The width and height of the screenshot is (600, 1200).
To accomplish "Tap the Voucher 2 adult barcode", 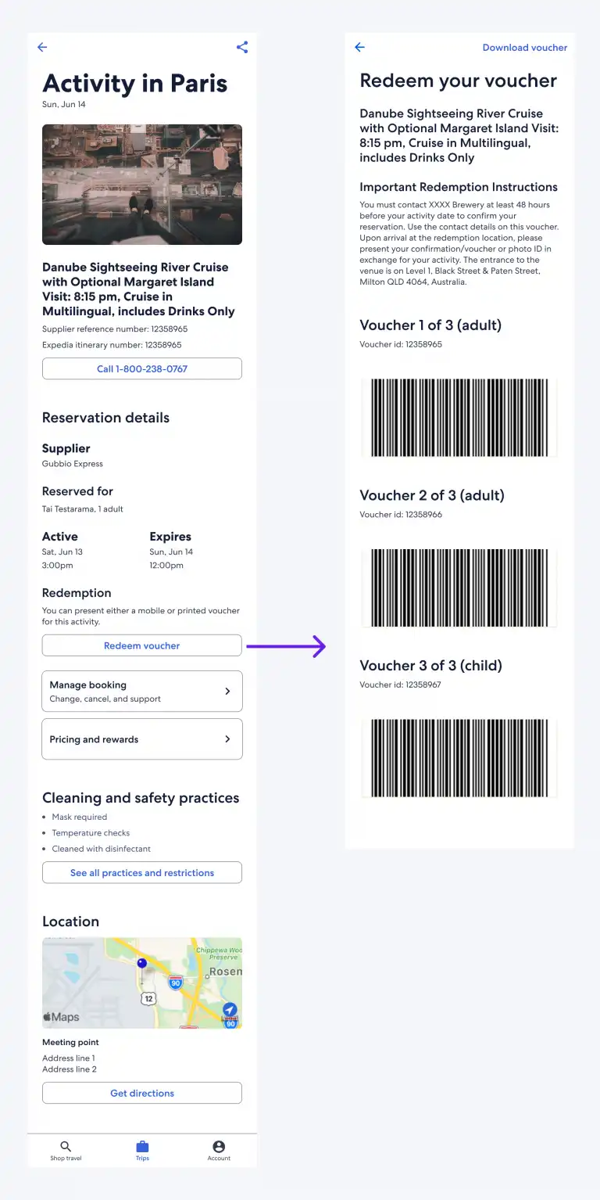I will click(459, 587).
